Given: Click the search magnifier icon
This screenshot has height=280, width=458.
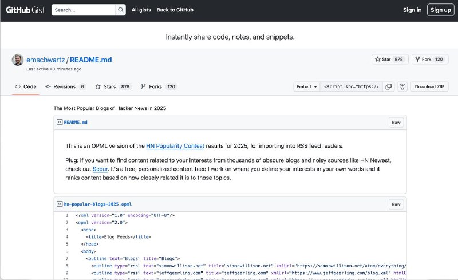Looking at the screenshot, I should click(120, 10).
